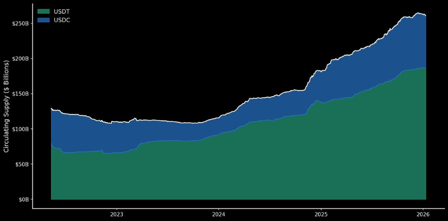
Task: Click the 2023 x-axis label
Action: coord(117,214)
